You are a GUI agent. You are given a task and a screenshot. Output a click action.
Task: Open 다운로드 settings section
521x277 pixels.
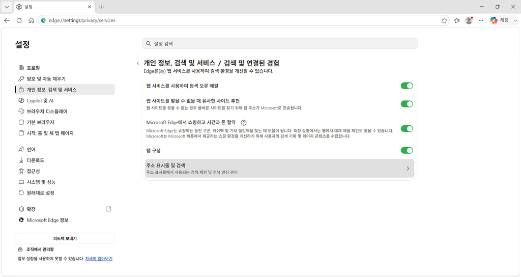pos(65,160)
